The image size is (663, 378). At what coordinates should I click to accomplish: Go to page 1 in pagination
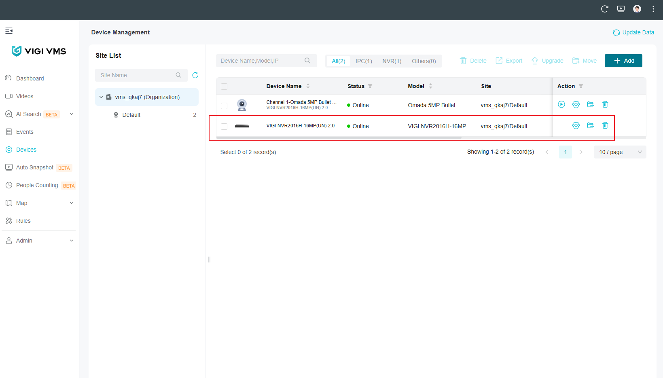566,152
